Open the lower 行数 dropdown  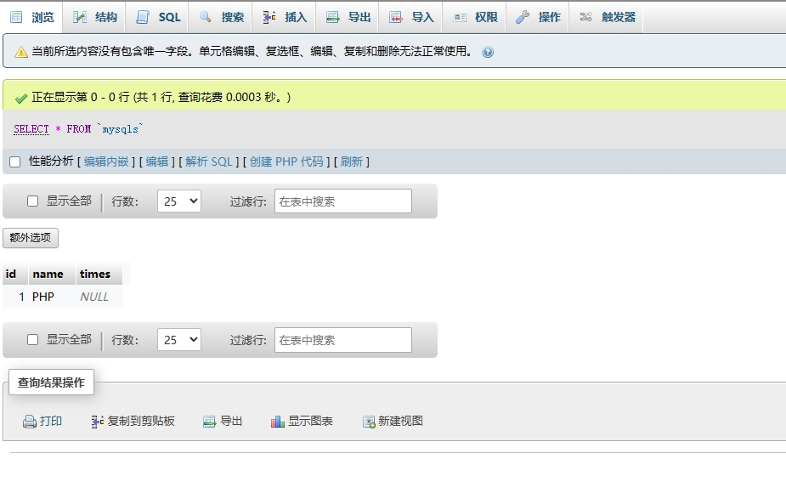pyautogui.click(x=178, y=340)
